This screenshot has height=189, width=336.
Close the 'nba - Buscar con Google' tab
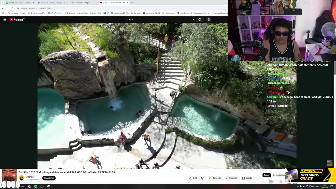coord(96,3)
